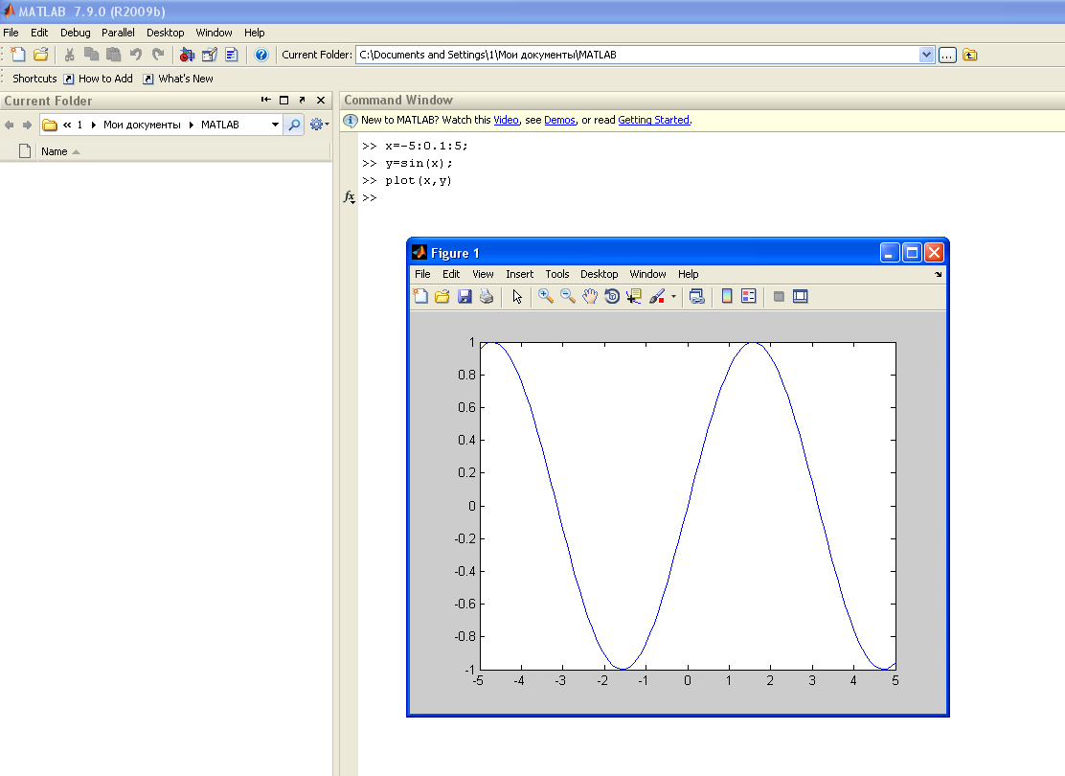
Task: Expand the Current Folder path history dropdown
Action: tap(926, 55)
